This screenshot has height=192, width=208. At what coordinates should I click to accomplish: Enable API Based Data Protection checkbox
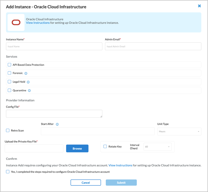click(x=9, y=65)
